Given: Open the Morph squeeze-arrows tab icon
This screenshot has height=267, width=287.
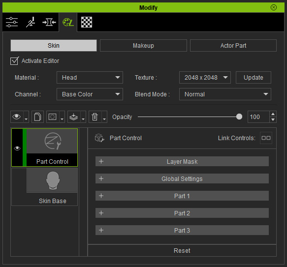Looking at the screenshot, I should pos(49,22).
